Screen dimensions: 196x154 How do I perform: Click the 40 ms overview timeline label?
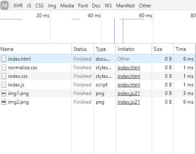pos(94,16)
